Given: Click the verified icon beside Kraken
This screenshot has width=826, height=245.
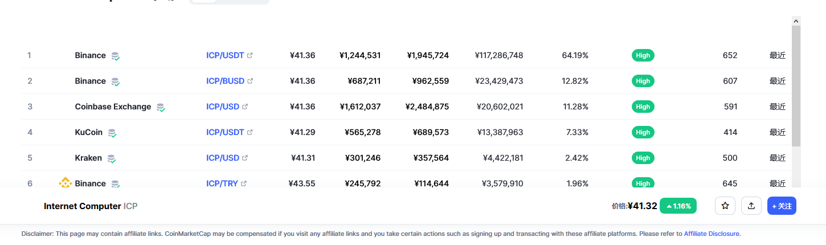Looking at the screenshot, I should tap(111, 158).
